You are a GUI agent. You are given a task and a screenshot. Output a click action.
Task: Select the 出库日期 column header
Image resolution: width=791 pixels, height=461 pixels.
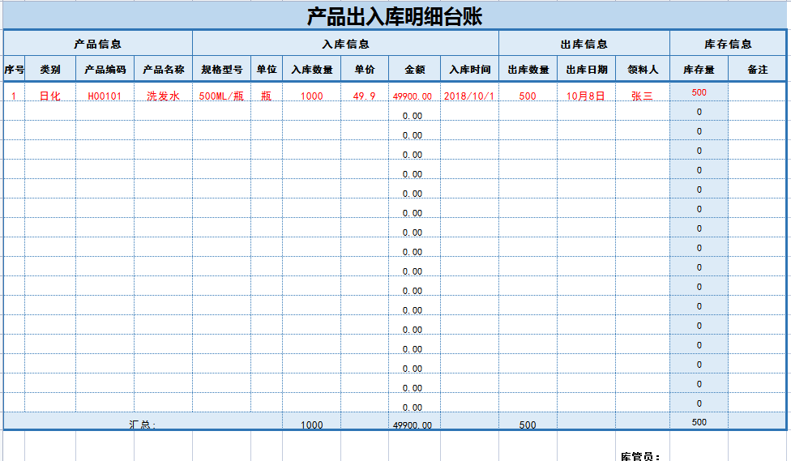[586, 69]
